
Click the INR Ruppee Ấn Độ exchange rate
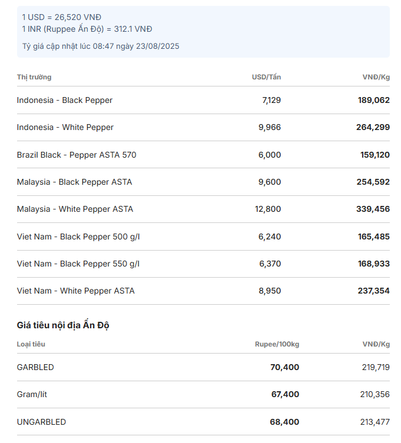click(x=87, y=29)
